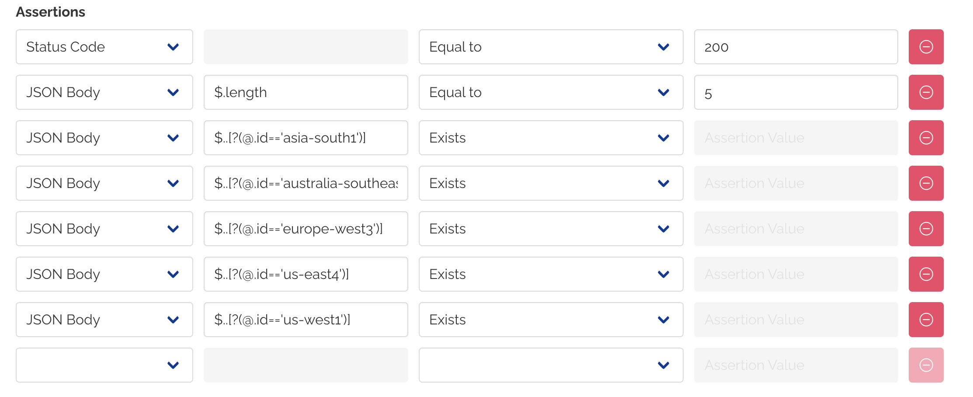Delete the us-west1 assertion row
Screen dimensions: 973x397
pos(926,320)
